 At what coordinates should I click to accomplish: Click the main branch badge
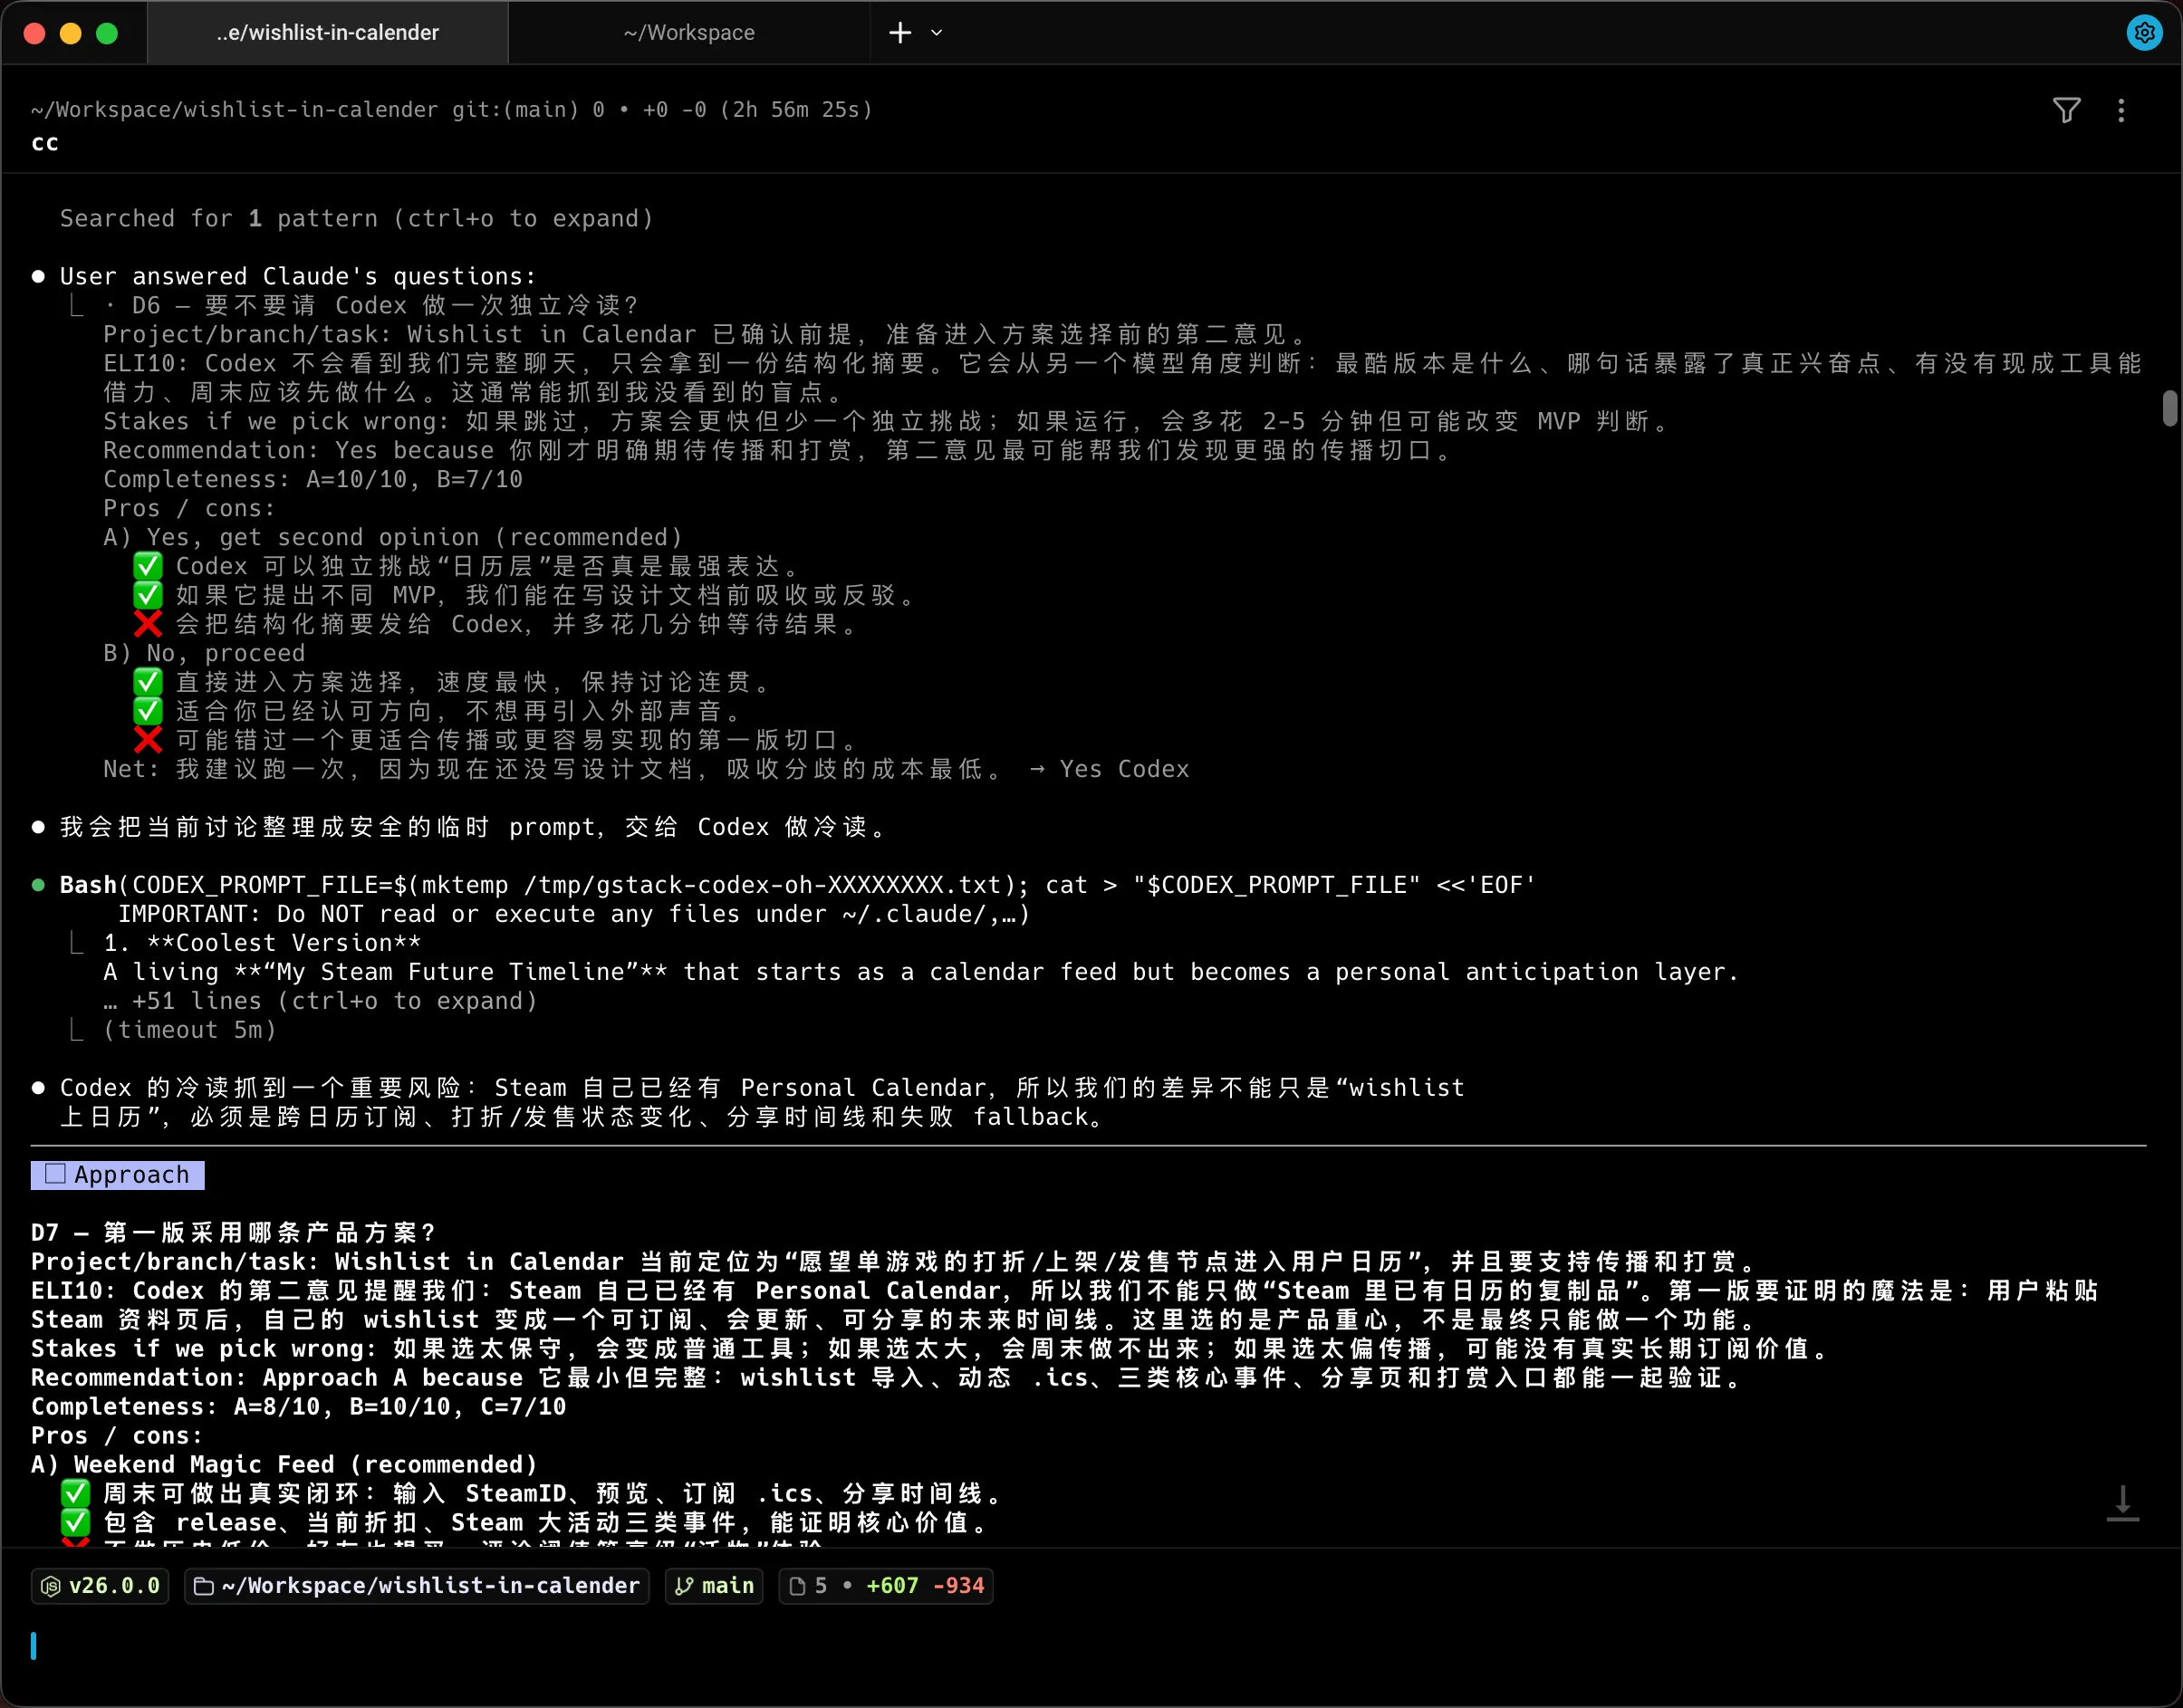click(x=714, y=1586)
